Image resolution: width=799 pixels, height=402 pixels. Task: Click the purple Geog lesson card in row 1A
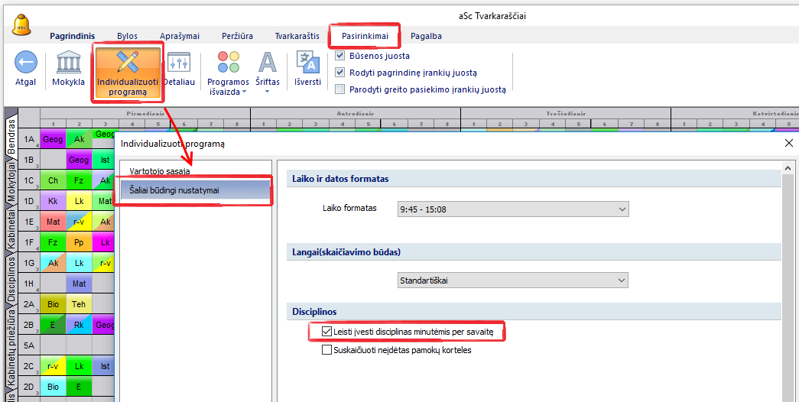click(x=53, y=140)
